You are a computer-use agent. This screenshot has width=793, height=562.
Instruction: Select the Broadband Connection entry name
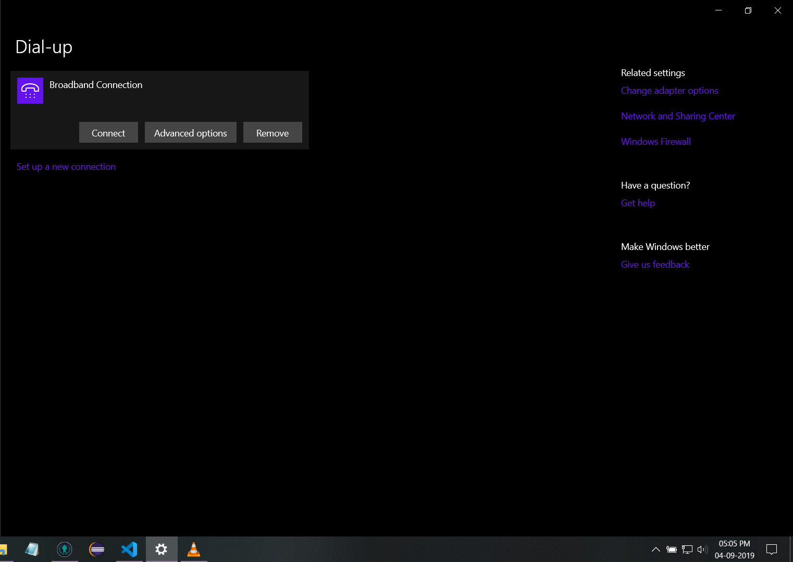tap(96, 85)
